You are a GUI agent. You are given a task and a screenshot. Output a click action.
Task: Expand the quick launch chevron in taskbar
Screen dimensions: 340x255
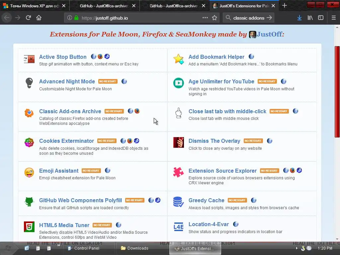[58, 245]
